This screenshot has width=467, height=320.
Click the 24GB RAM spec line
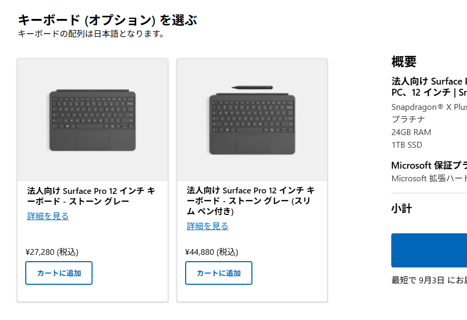(x=411, y=132)
